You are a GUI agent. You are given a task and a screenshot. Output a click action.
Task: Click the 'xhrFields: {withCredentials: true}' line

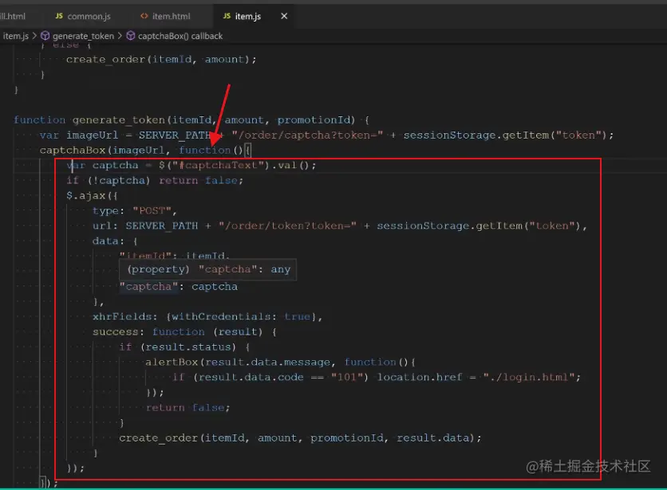(x=207, y=316)
